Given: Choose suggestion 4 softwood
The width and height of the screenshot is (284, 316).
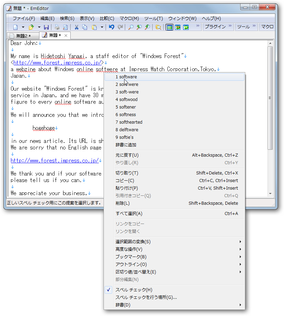Looking at the screenshot, I should click(174, 100).
